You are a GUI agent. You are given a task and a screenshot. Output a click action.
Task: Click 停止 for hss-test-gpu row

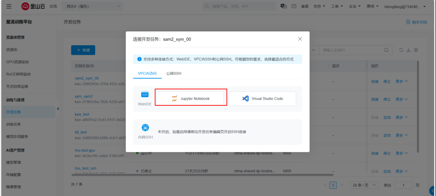pyautogui.click(x=387, y=153)
